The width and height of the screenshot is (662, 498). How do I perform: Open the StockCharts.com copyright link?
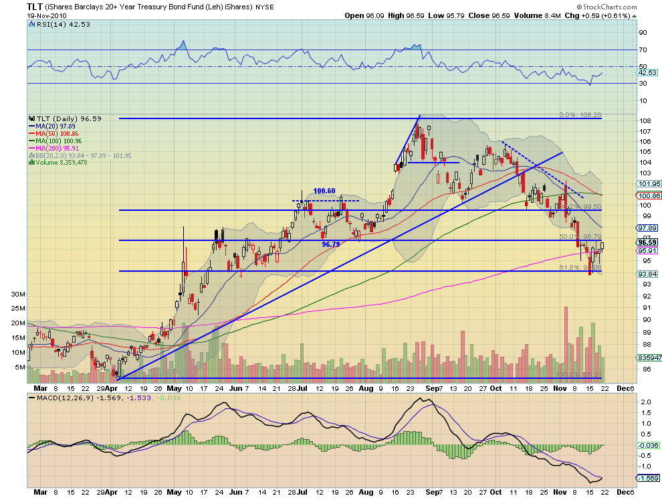[606, 7]
